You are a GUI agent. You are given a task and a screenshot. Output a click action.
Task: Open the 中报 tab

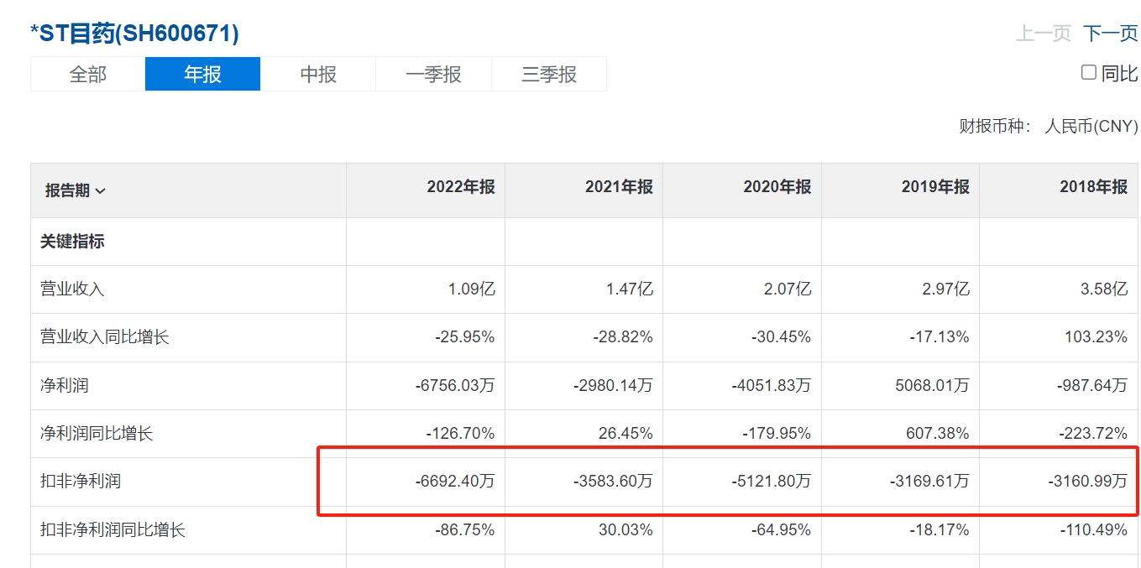pyautogui.click(x=318, y=74)
